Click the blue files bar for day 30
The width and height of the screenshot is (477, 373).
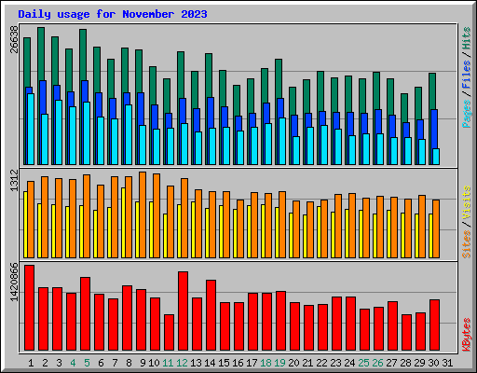point(435,129)
